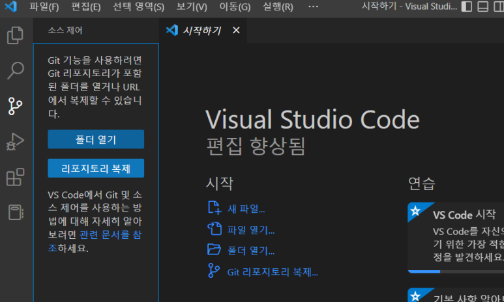Click the Visual Studio Code heading

pyautogui.click(x=312, y=119)
